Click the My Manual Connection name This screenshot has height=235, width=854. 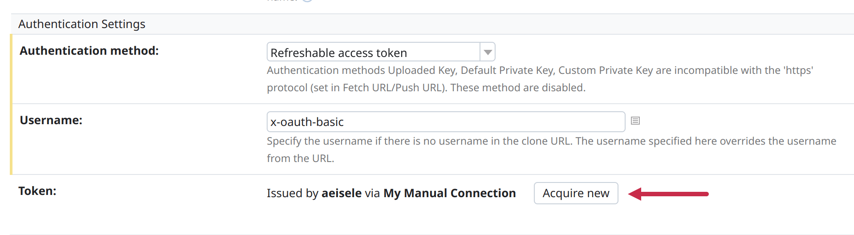[x=449, y=193]
